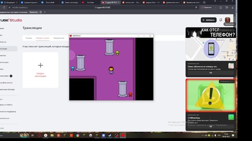The height and width of the screenshot is (141, 252).
Task: Open 'Справочник блогера' in the sidebar
Action: (x=7, y=89)
